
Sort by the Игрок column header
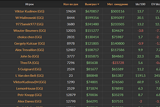click(x=30, y=4)
